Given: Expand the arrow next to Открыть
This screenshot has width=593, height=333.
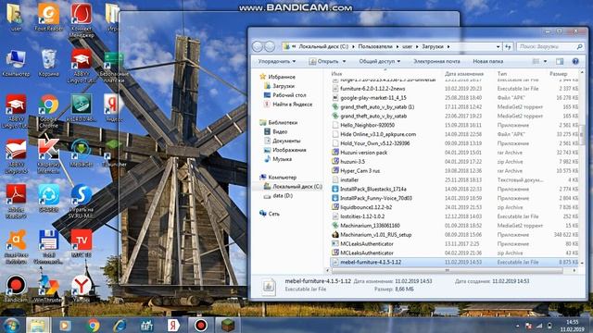Looking at the screenshot, I should click(x=344, y=61).
